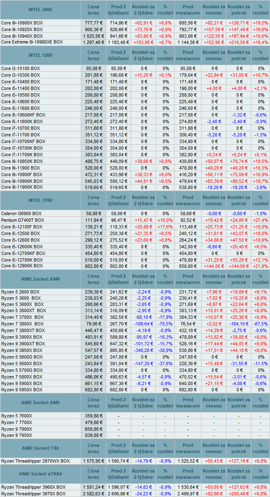The height and width of the screenshot is (497, 270).
Task: Select Core i5-11600K BOX
Action: tap(22, 121)
